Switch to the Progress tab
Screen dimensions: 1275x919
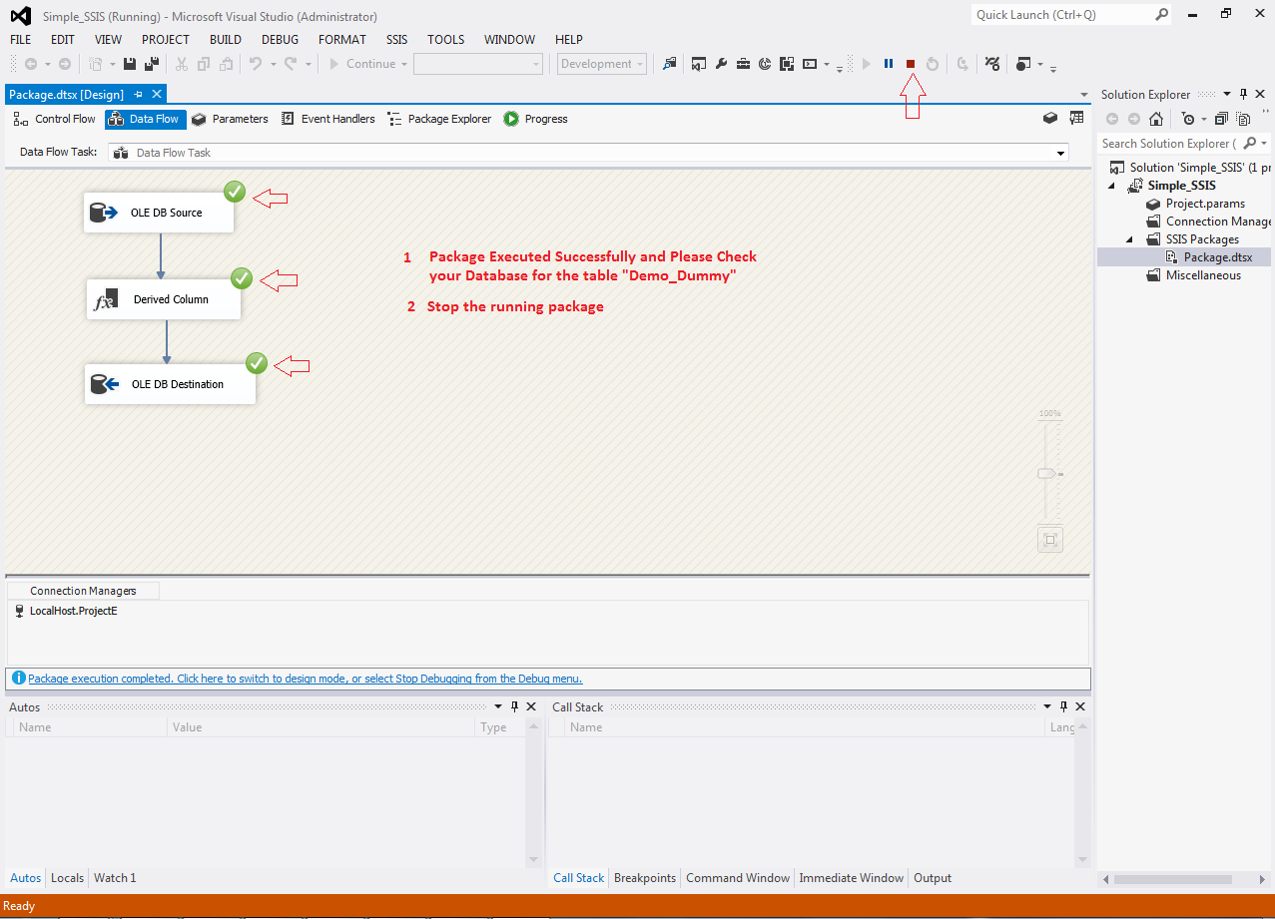(x=536, y=119)
